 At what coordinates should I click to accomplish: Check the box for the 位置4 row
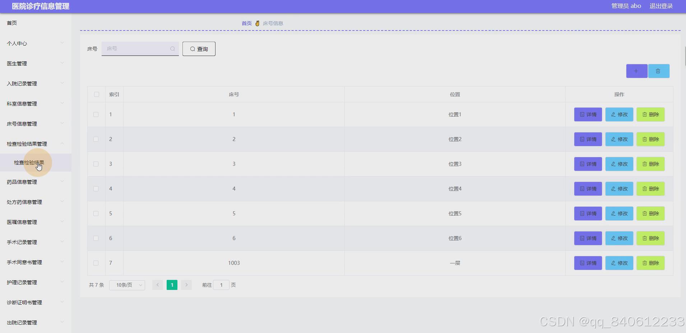96,189
